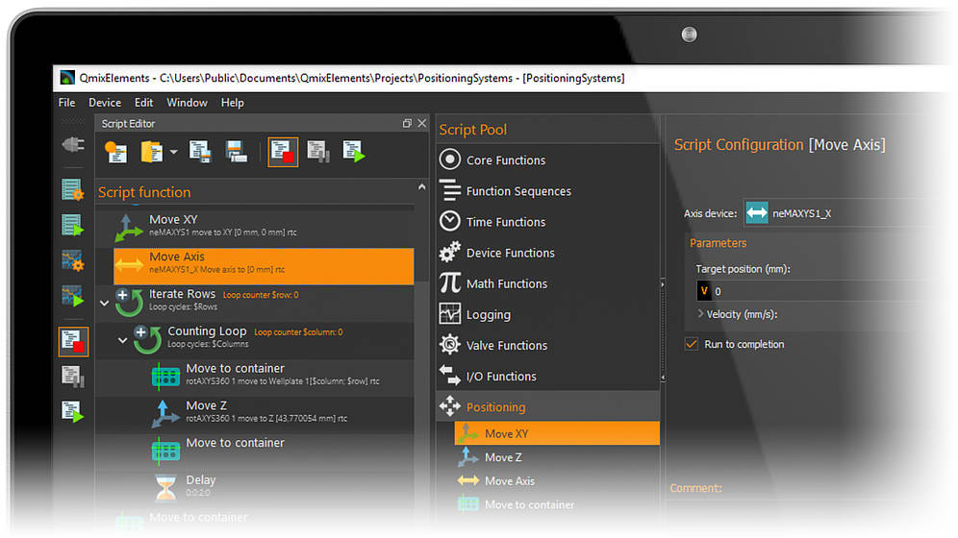Open the Device menu
Viewport: 958px width, 538px height.
tap(105, 103)
